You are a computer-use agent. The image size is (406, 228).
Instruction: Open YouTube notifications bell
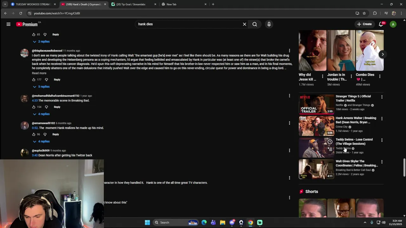tap(381, 24)
